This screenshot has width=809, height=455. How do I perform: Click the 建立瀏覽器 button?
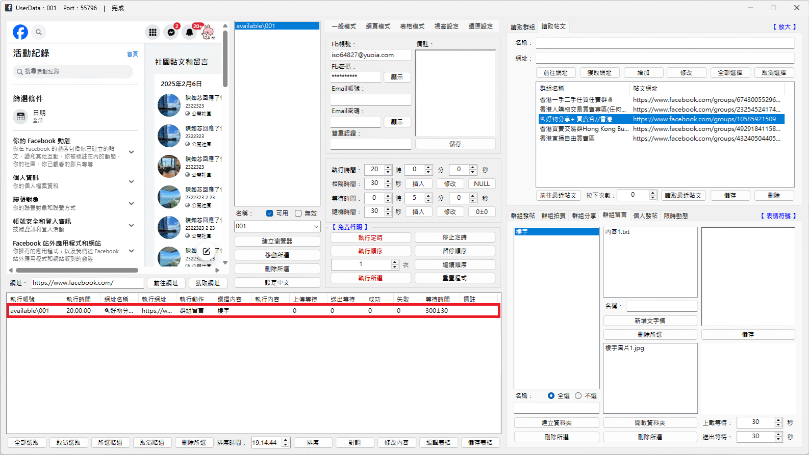pyautogui.click(x=277, y=242)
